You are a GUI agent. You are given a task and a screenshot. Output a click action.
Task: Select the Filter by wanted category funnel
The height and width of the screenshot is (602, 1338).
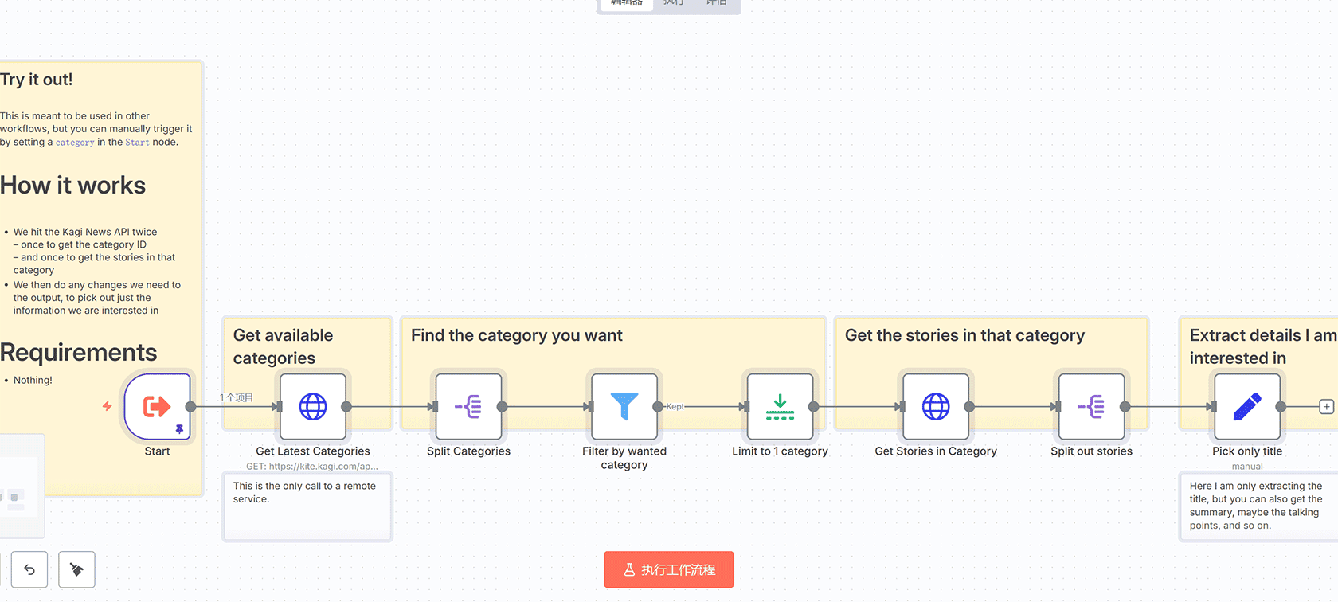[624, 406]
